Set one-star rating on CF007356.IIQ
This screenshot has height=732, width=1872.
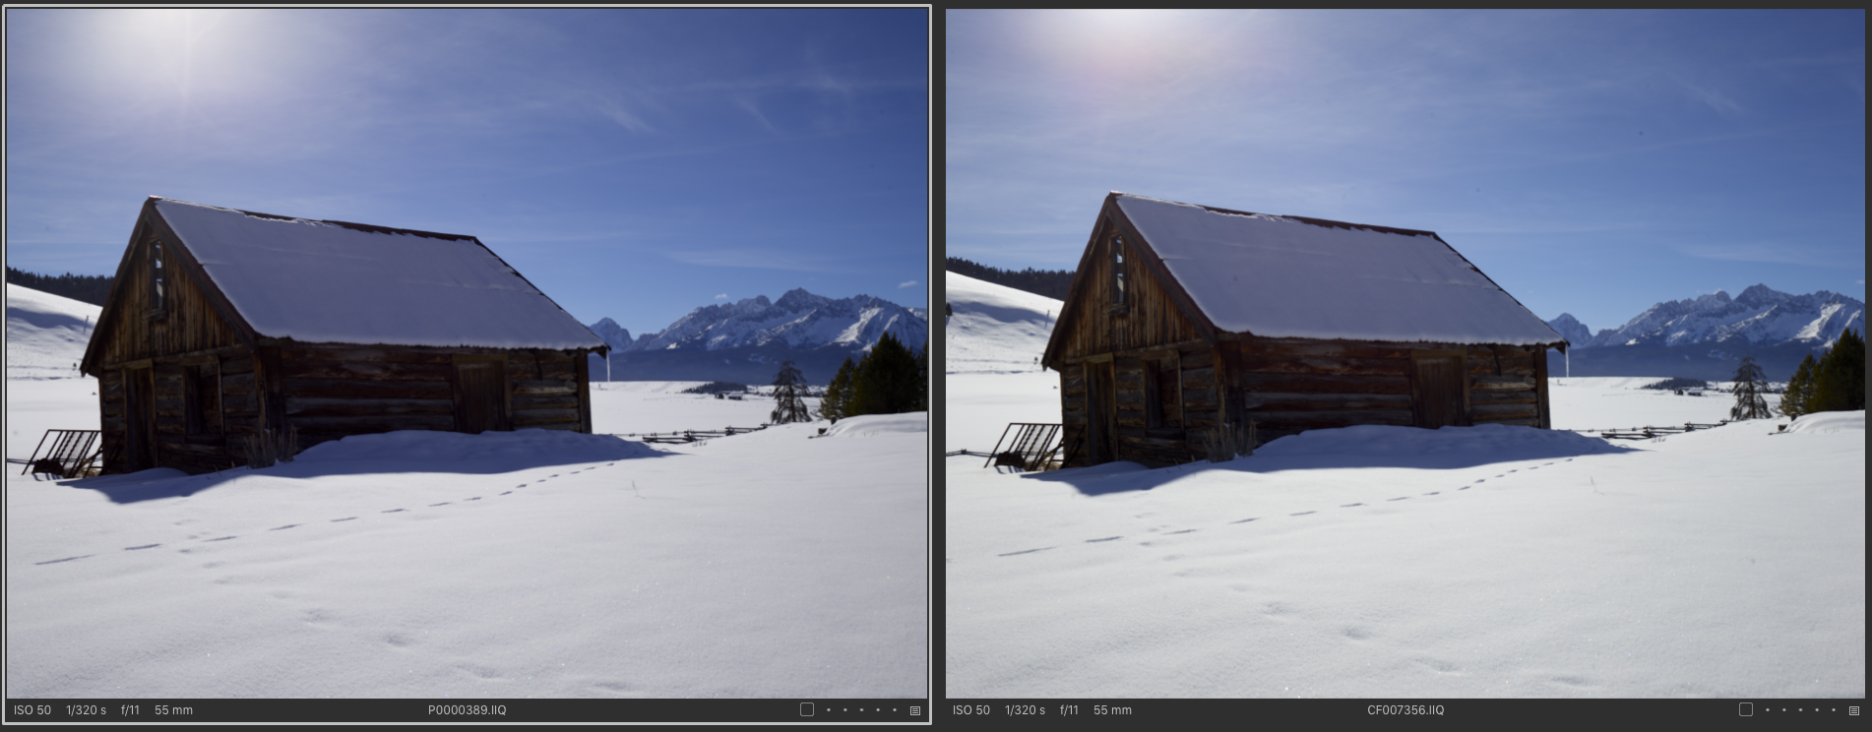[x=1768, y=710]
